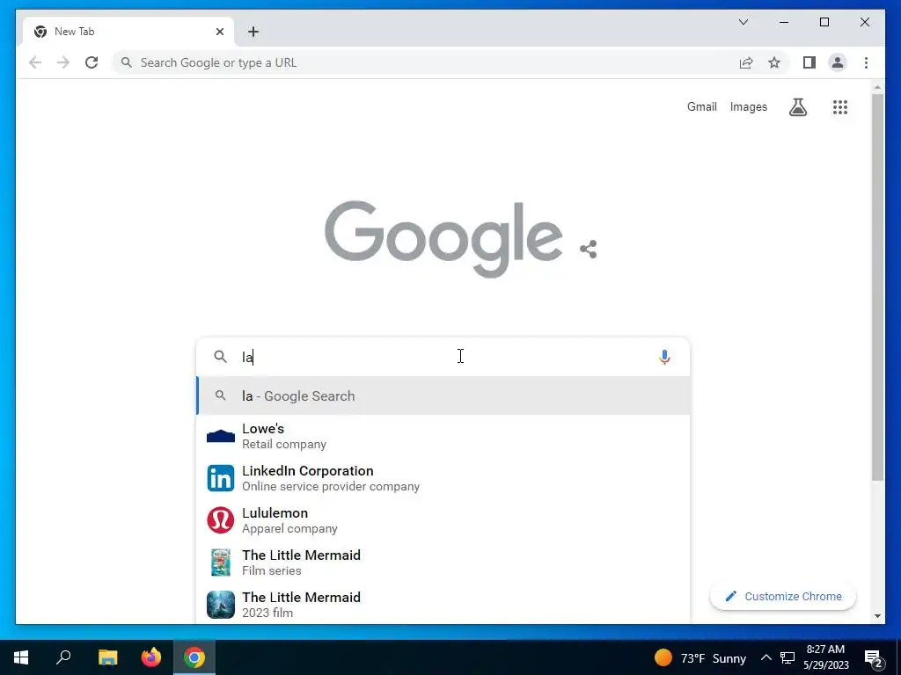Show hidden system tray icons

[x=766, y=657]
